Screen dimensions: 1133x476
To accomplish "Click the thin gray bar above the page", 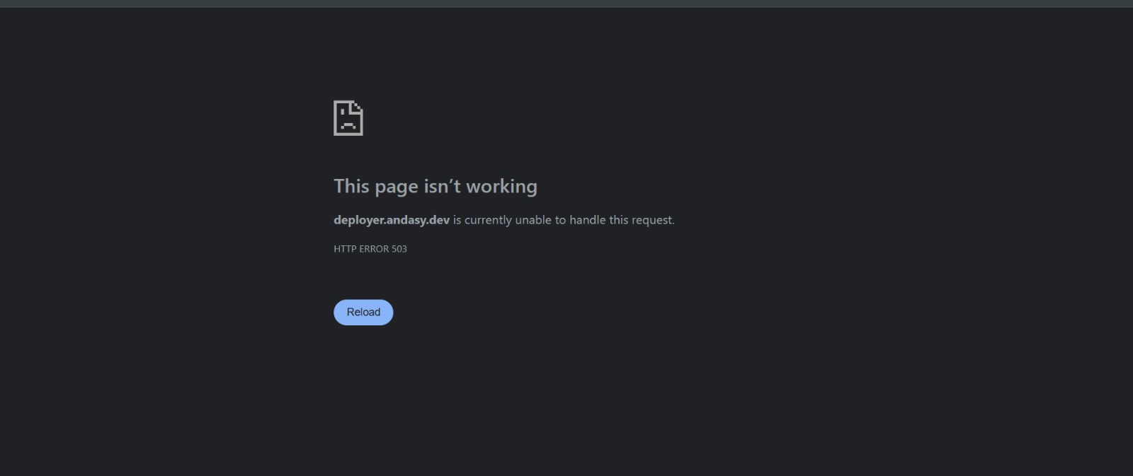I will click(566, 4).
